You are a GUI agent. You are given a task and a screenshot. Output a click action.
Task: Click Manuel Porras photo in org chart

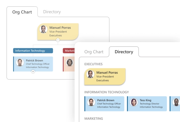pos(43,29)
